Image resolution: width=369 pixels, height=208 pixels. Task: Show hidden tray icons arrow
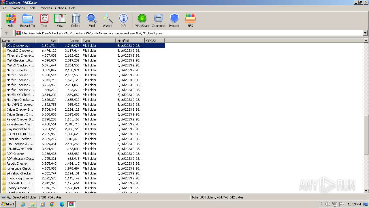321,204
